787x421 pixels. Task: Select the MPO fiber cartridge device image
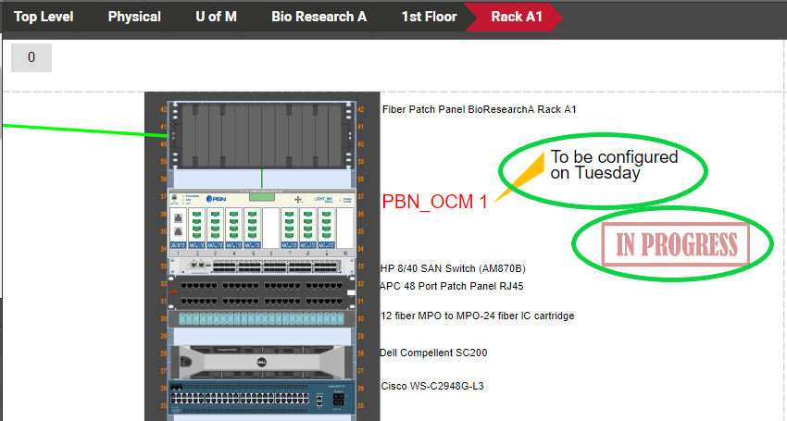click(261, 318)
